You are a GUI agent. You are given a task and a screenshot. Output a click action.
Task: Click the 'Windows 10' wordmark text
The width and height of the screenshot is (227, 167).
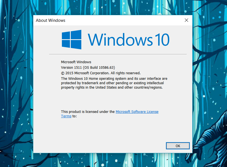coord(129,39)
